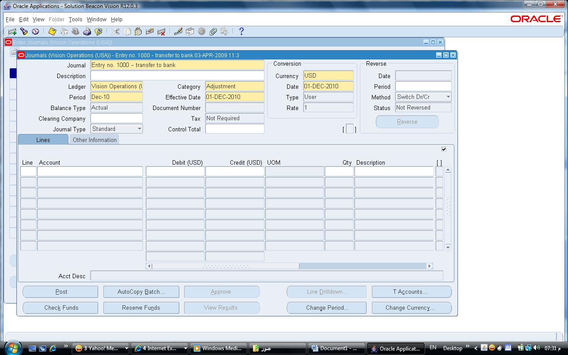The image size is (568, 355).
Task: Click the Change Currency button
Action: click(x=411, y=308)
